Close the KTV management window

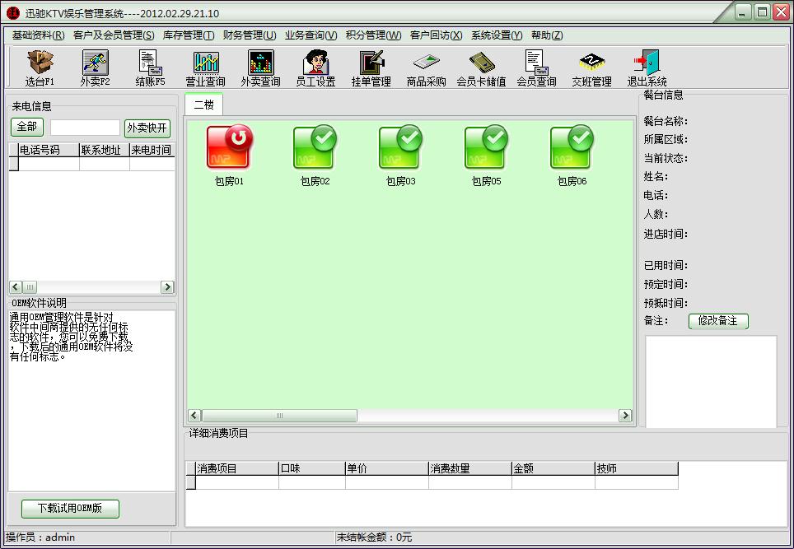point(781,12)
